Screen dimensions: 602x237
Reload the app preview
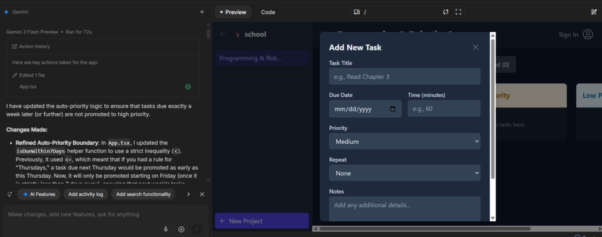446,12
